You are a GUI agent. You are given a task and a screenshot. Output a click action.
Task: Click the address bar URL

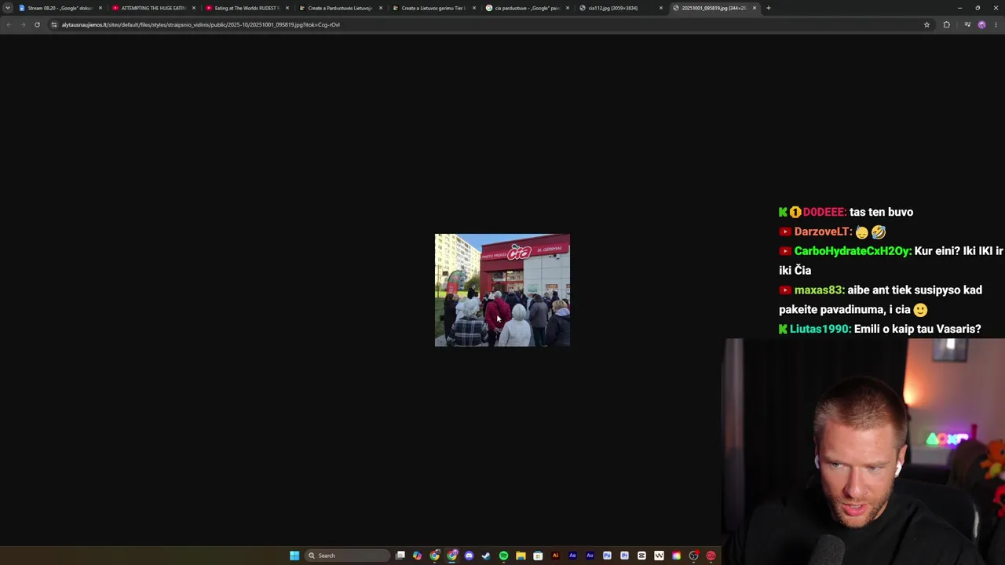201,24
